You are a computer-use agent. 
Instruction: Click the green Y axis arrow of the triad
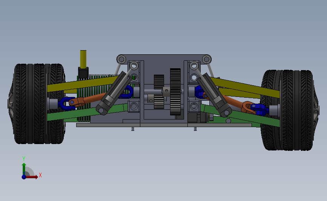[x=24, y=169]
